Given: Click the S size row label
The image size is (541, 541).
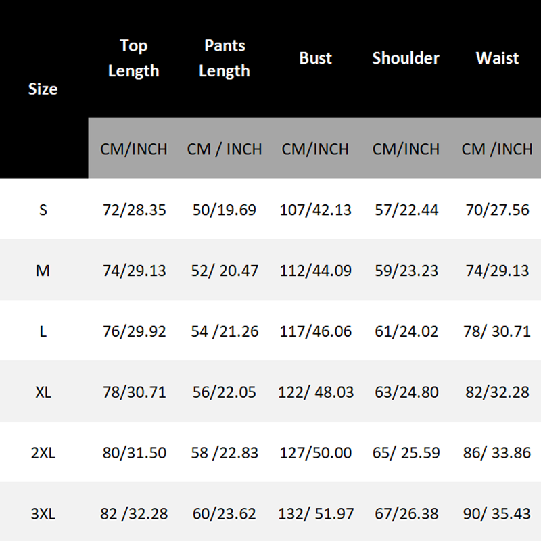Looking at the screenshot, I should (x=43, y=210).
